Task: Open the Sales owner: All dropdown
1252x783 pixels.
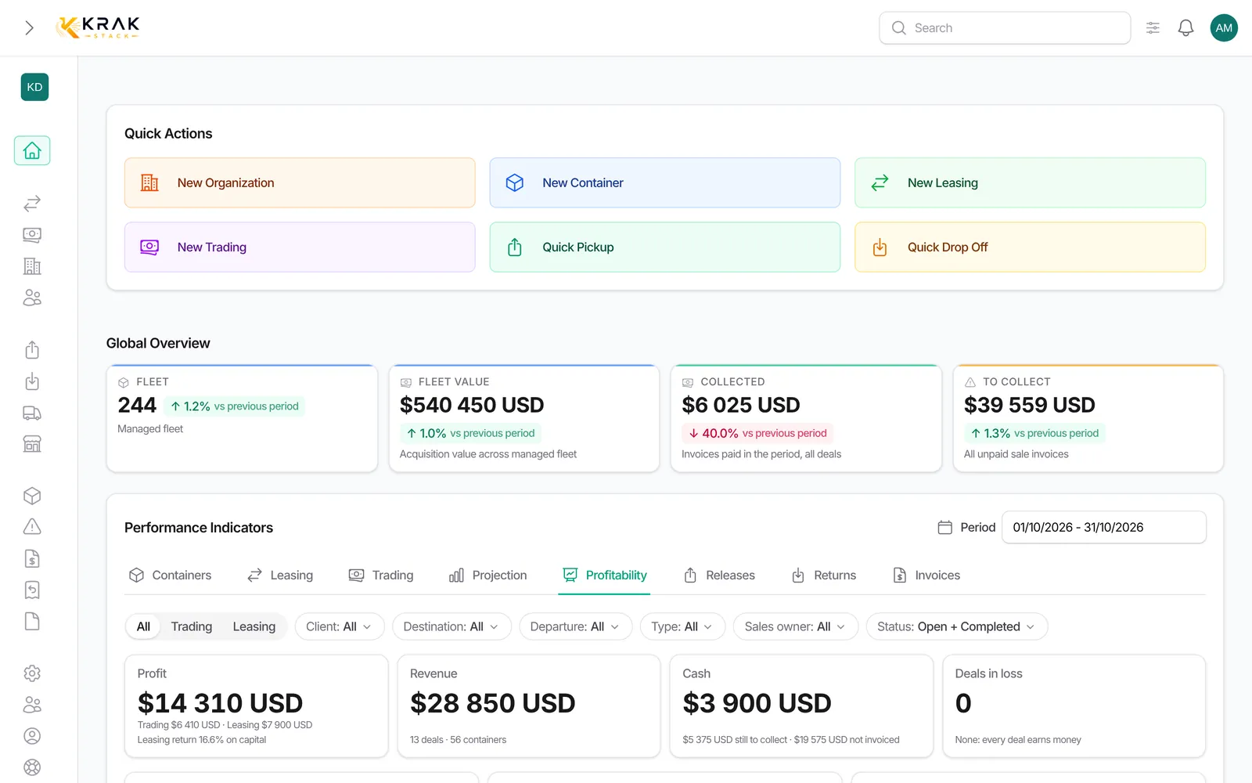Action: pos(795,626)
